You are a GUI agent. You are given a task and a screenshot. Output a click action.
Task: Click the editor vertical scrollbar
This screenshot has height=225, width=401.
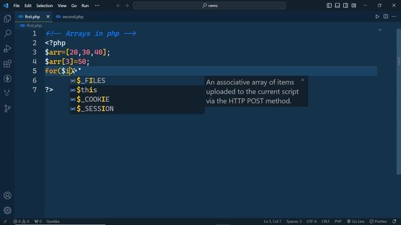click(398, 101)
